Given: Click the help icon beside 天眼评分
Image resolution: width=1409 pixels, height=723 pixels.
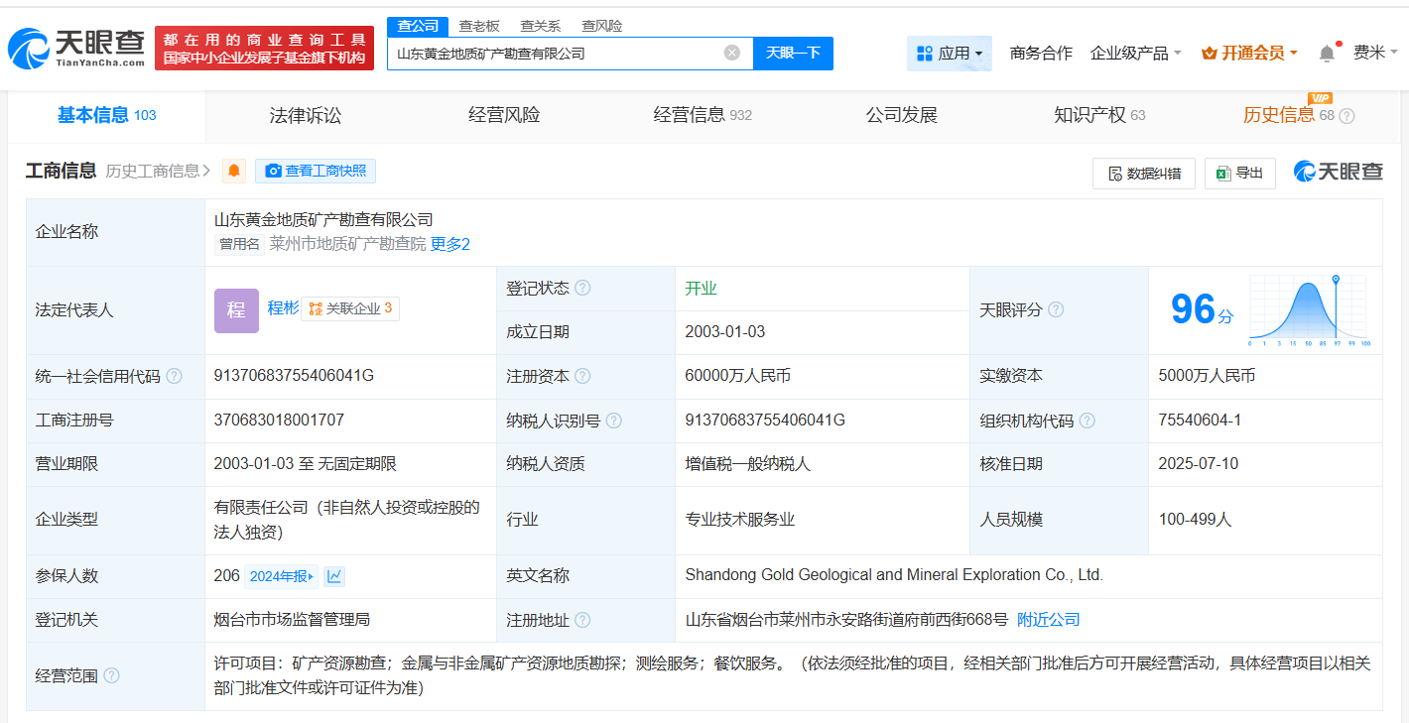Looking at the screenshot, I should tap(1055, 309).
